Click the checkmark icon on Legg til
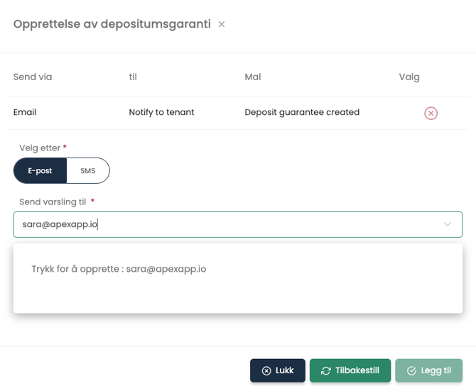 tap(411, 370)
